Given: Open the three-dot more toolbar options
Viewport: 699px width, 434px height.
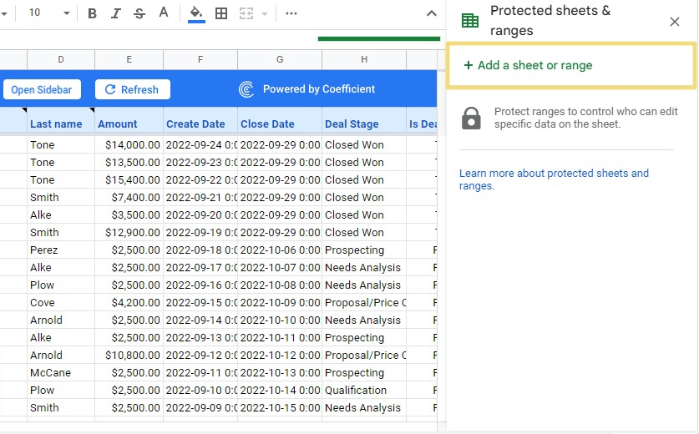Looking at the screenshot, I should 291,13.
